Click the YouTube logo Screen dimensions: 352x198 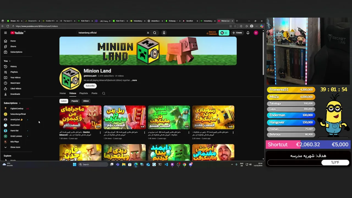click(17, 33)
